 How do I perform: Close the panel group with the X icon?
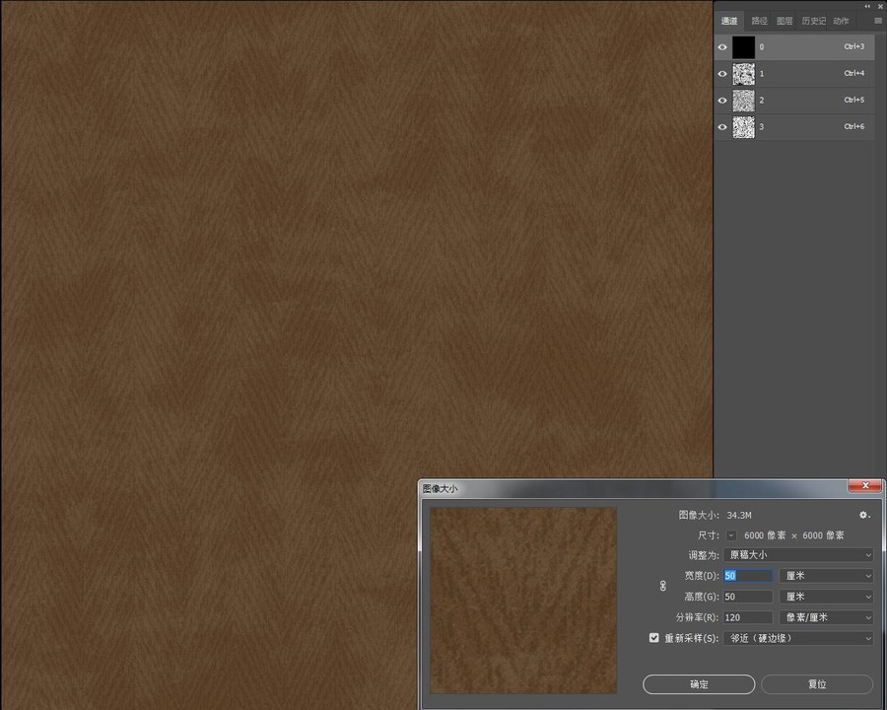pos(880,6)
